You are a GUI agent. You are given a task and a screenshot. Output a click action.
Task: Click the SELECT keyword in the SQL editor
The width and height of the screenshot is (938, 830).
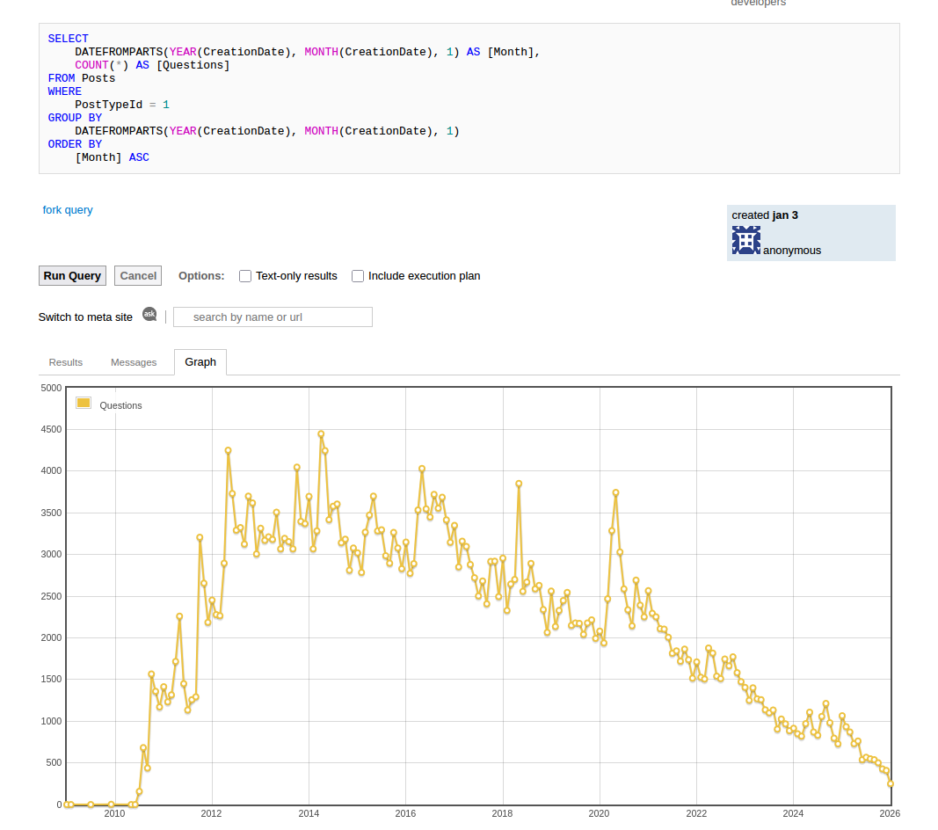(69, 39)
